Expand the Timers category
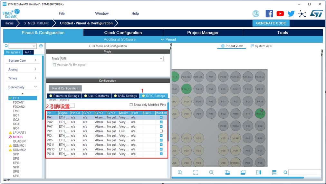The image size is (326, 184). point(22,78)
